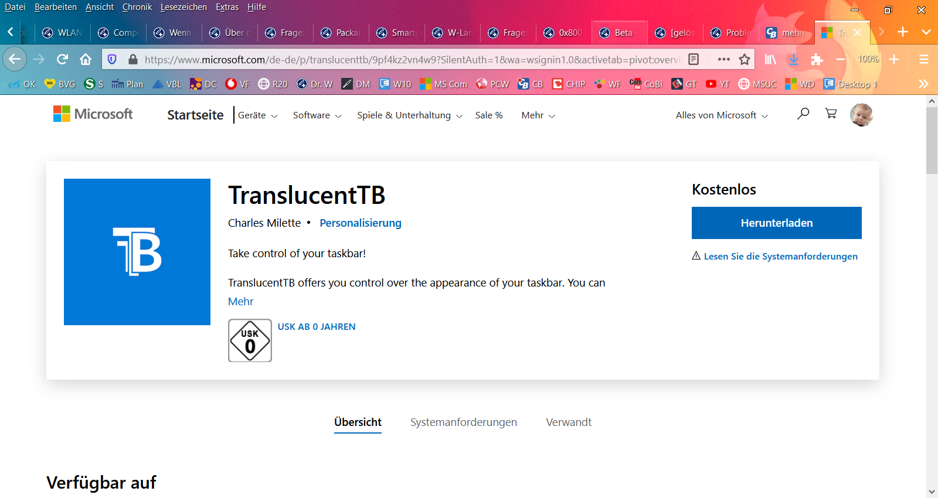Open the Sale % link
Viewport: 938px width, 498px height.
[x=489, y=115]
